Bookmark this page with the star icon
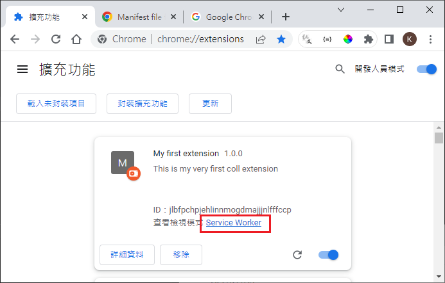This screenshot has height=283, width=445. (281, 39)
